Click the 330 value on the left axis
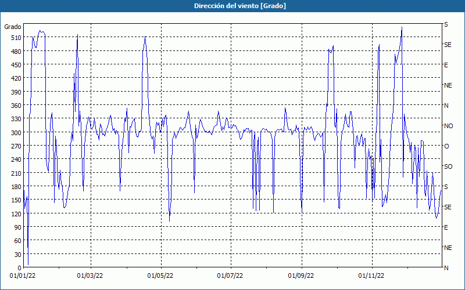465x290 pixels. (16, 119)
